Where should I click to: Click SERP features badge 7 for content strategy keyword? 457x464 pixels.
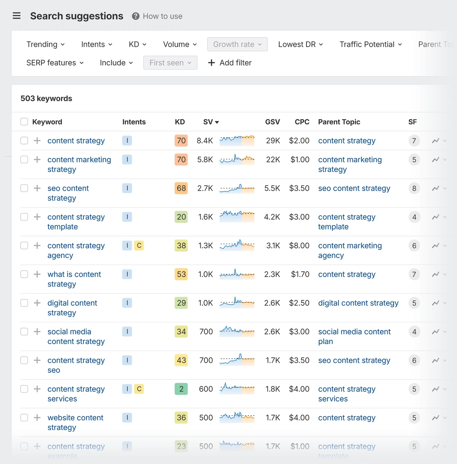(414, 141)
